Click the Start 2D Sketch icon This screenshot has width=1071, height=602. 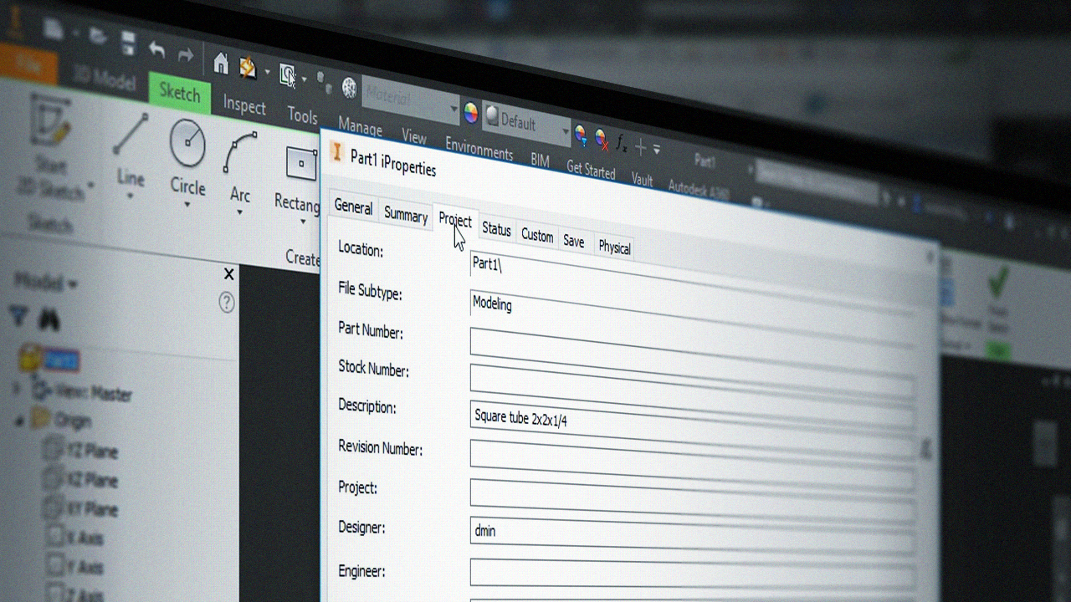[x=52, y=121]
